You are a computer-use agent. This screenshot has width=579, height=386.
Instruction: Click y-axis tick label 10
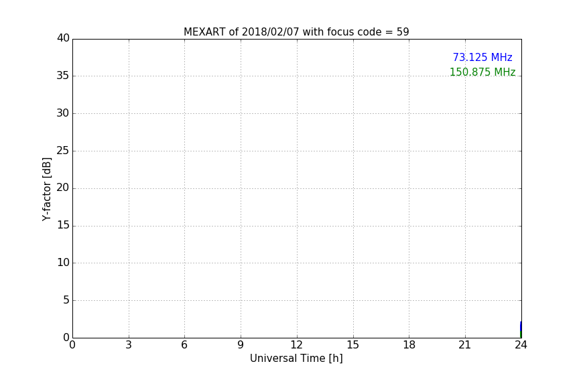point(63,263)
